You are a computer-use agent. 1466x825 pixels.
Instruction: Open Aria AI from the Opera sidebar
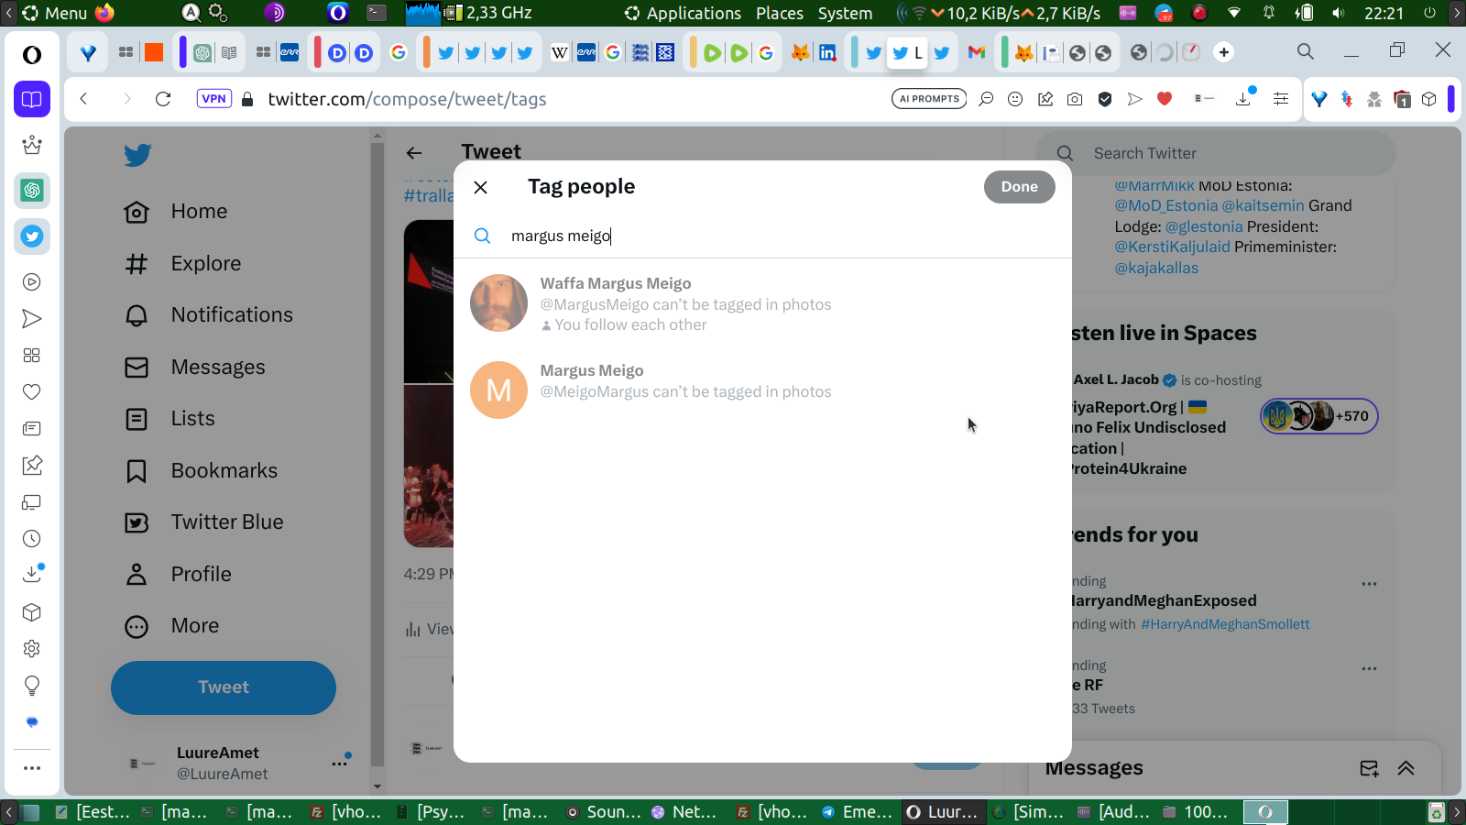click(x=32, y=145)
